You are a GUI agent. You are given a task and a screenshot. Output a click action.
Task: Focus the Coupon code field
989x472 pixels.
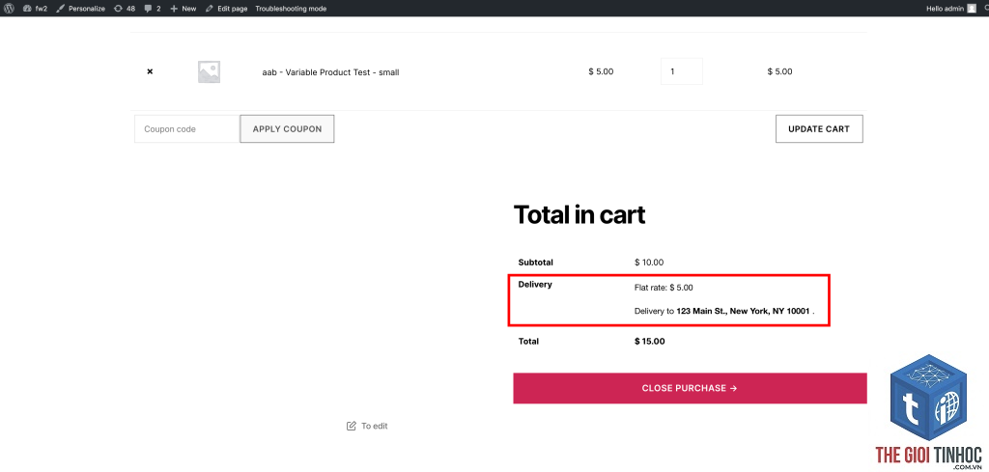pos(187,129)
